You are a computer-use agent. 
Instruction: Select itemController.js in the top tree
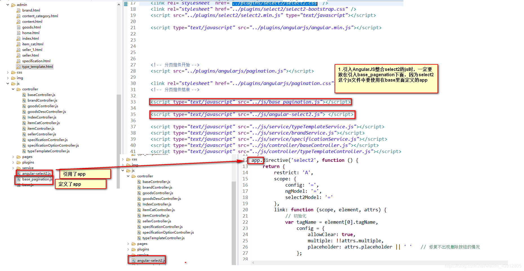click(x=41, y=129)
